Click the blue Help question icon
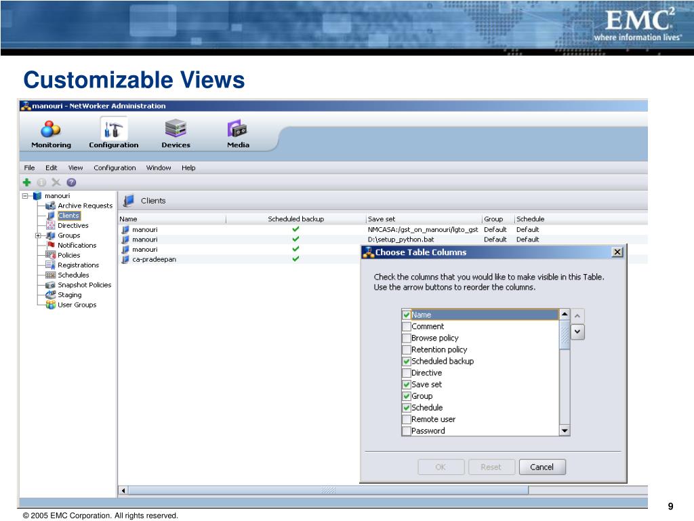This screenshot has height=521, width=694. pyautogui.click(x=71, y=182)
